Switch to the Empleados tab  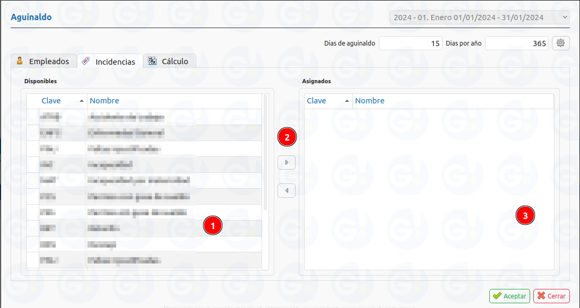pyautogui.click(x=43, y=61)
